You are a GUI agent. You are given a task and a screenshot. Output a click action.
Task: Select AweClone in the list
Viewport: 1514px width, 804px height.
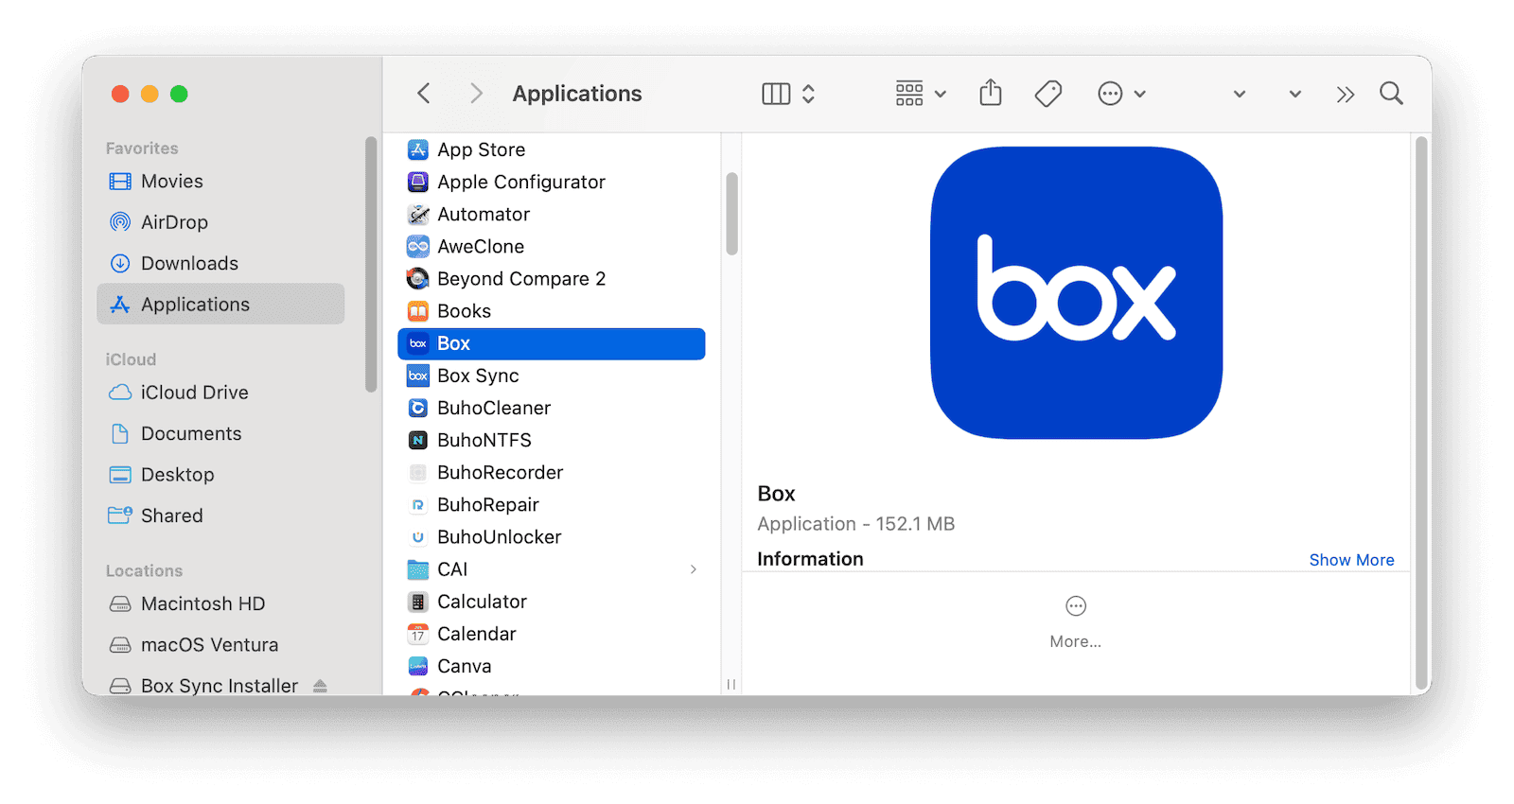click(552, 246)
